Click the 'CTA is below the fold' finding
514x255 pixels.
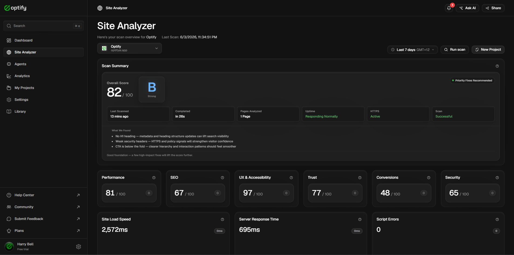pyautogui.click(x=176, y=147)
